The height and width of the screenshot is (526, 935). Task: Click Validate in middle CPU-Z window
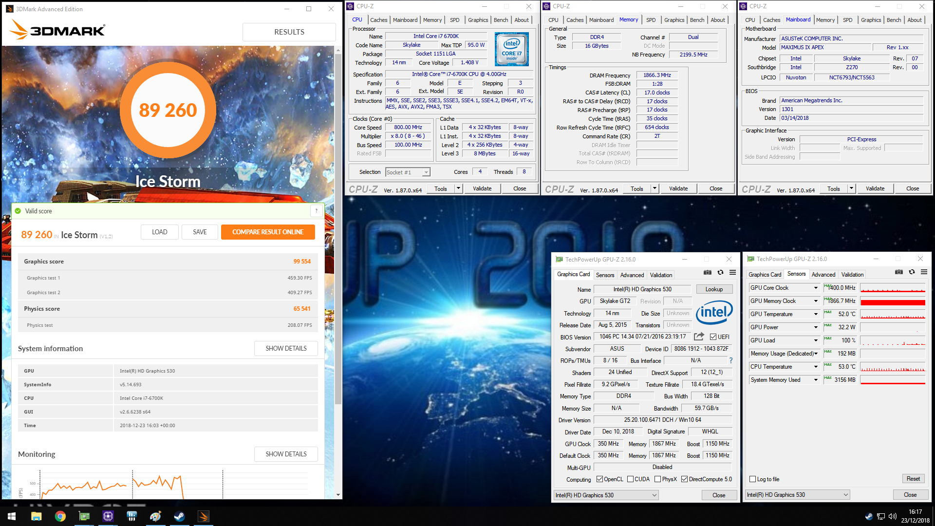coord(678,188)
